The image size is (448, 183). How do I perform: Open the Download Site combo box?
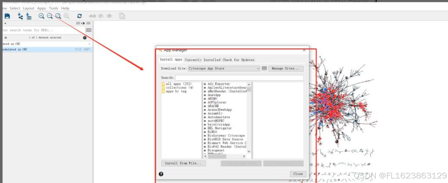pyautogui.click(x=224, y=68)
